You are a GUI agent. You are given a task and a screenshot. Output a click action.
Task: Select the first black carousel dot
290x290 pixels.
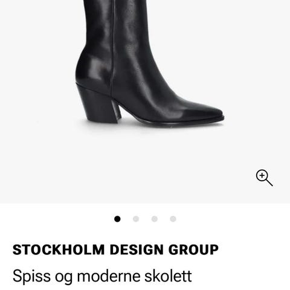117,219
